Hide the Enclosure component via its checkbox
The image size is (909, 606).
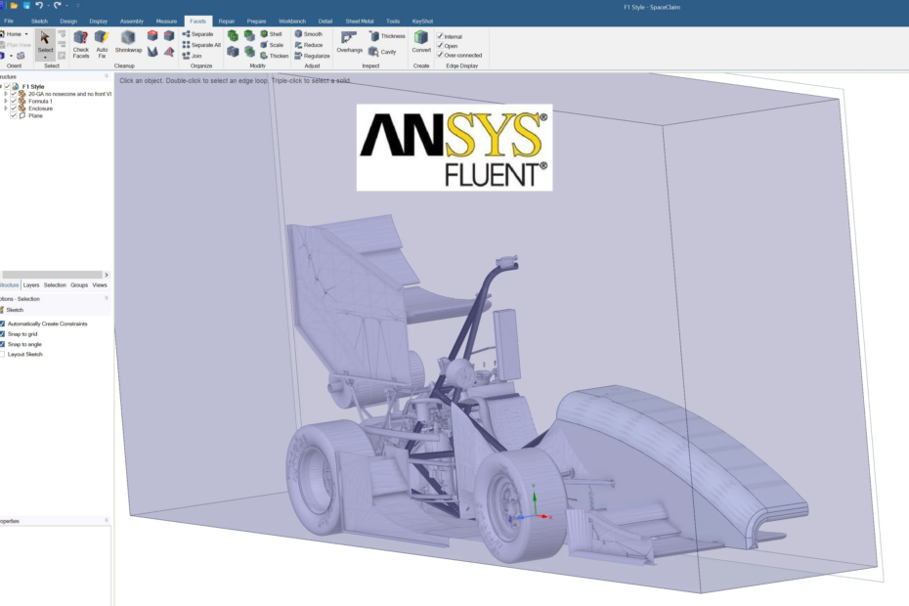[x=14, y=108]
